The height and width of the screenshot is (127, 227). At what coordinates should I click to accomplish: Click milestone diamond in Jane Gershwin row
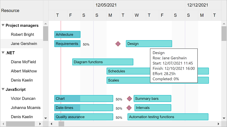118,44
